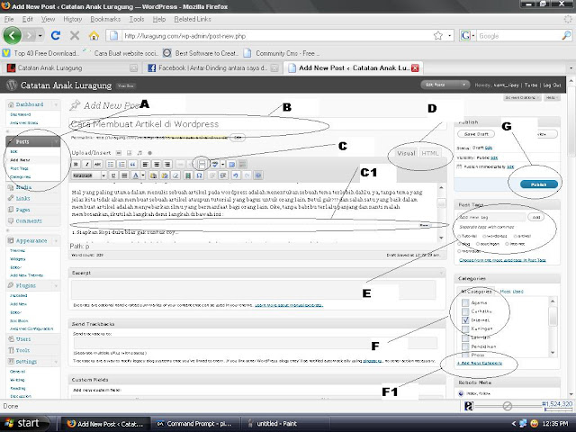This screenshot has width=576, height=432.
Task: Insert an ordered numbered list
Action: [121, 164]
